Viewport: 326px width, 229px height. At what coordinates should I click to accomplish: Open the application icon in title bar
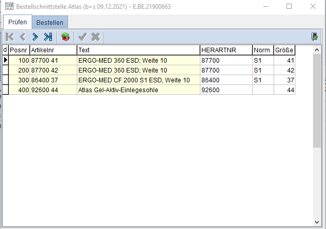[x=9, y=7]
